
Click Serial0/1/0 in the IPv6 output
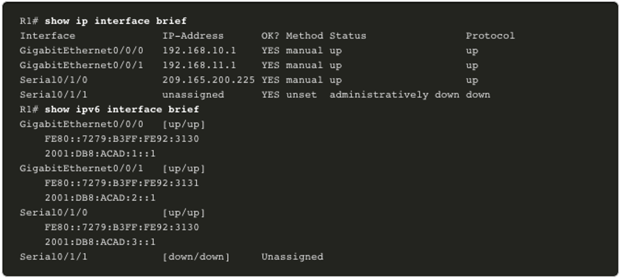pyautogui.click(x=54, y=213)
